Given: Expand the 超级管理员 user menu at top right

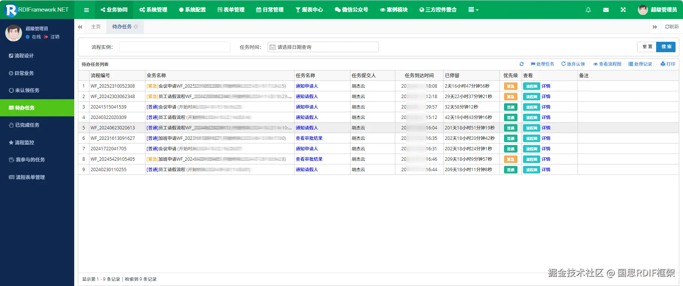Looking at the screenshot, I should [658, 10].
